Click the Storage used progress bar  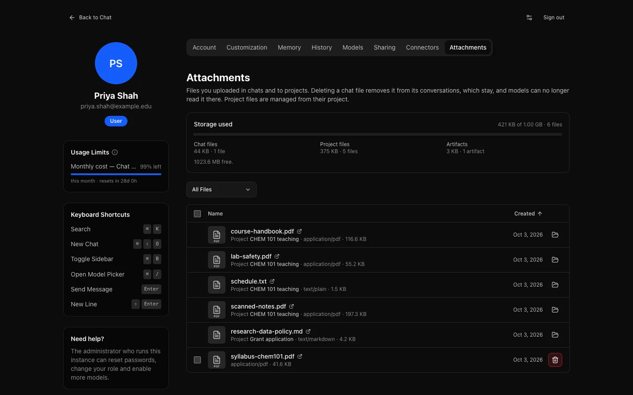378,134
